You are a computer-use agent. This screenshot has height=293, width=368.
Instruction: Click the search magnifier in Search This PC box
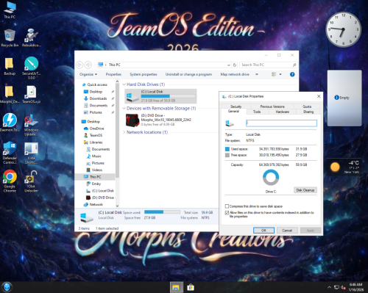pos(294,65)
